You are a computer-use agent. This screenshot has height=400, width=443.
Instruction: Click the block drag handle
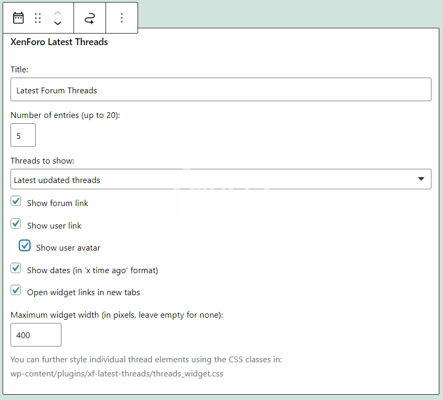[38, 18]
